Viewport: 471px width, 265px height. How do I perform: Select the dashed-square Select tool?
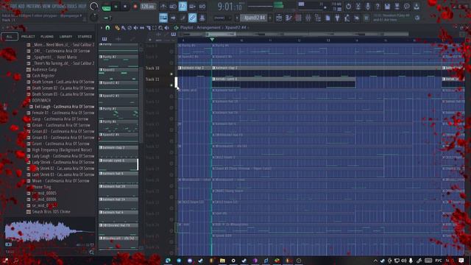pos(155,28)
